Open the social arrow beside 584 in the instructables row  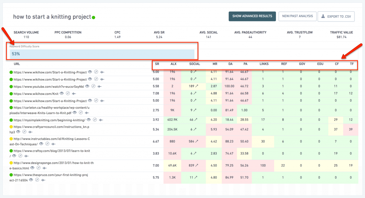tap(197, 141)
